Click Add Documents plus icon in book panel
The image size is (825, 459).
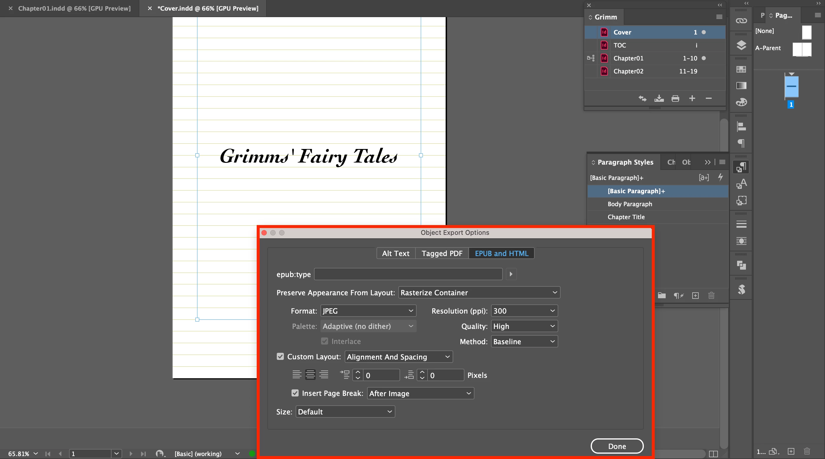tap(692, 98)
